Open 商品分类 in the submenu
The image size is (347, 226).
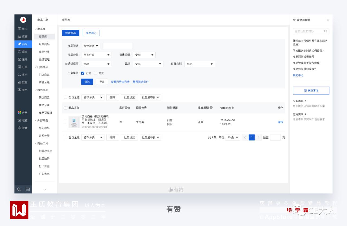[x=44, y=52]
